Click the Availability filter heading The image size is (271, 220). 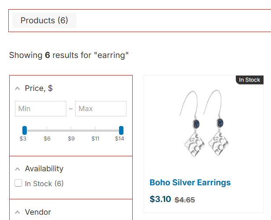(44, 169)
